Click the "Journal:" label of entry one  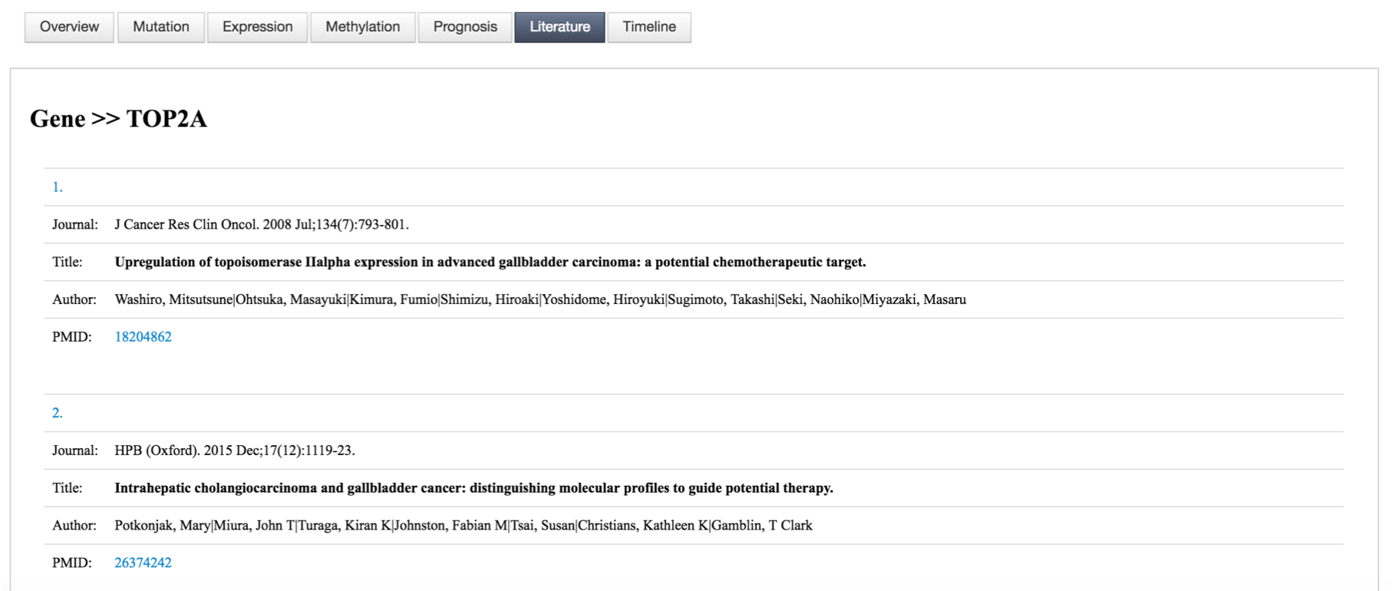coord(74,225)
